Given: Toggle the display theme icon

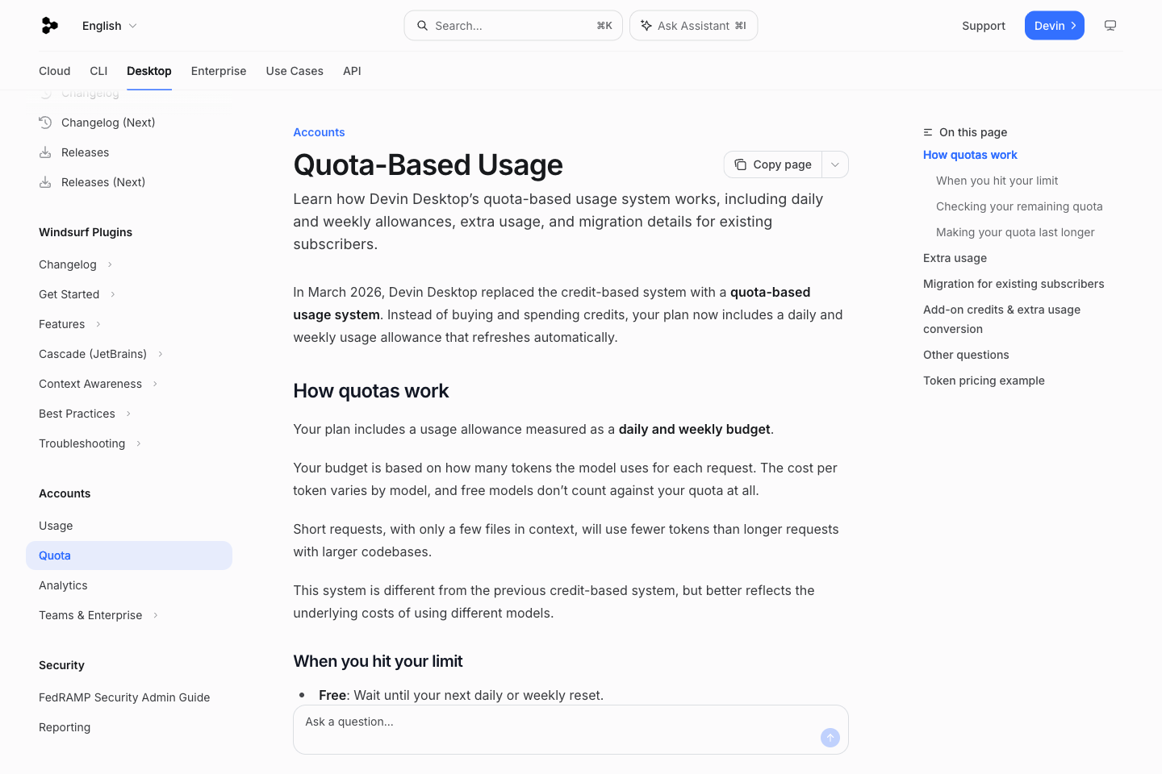Looking at the screenshot, I should click(1110, 26).
